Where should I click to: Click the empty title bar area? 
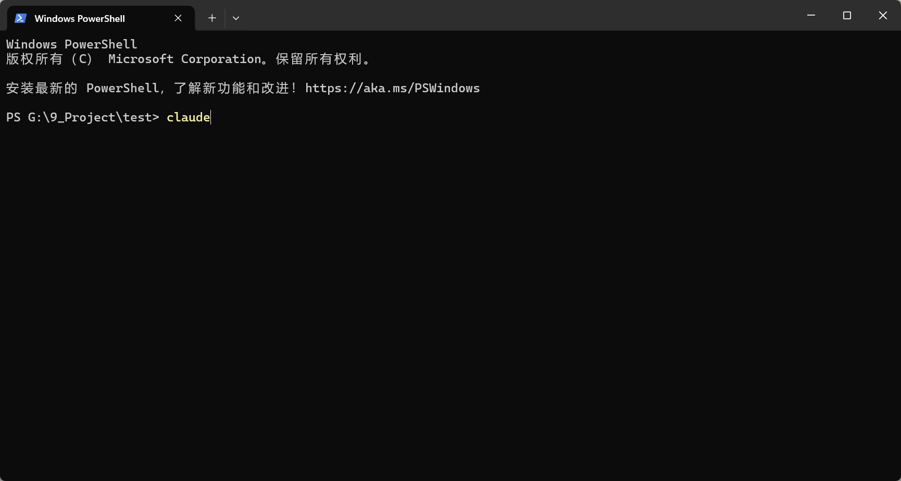(521, 16)
